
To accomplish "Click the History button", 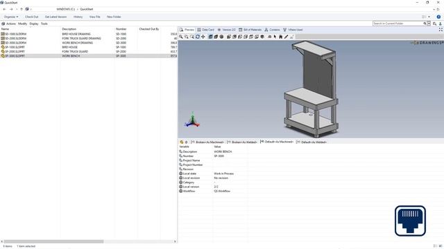I will (78, 17).
